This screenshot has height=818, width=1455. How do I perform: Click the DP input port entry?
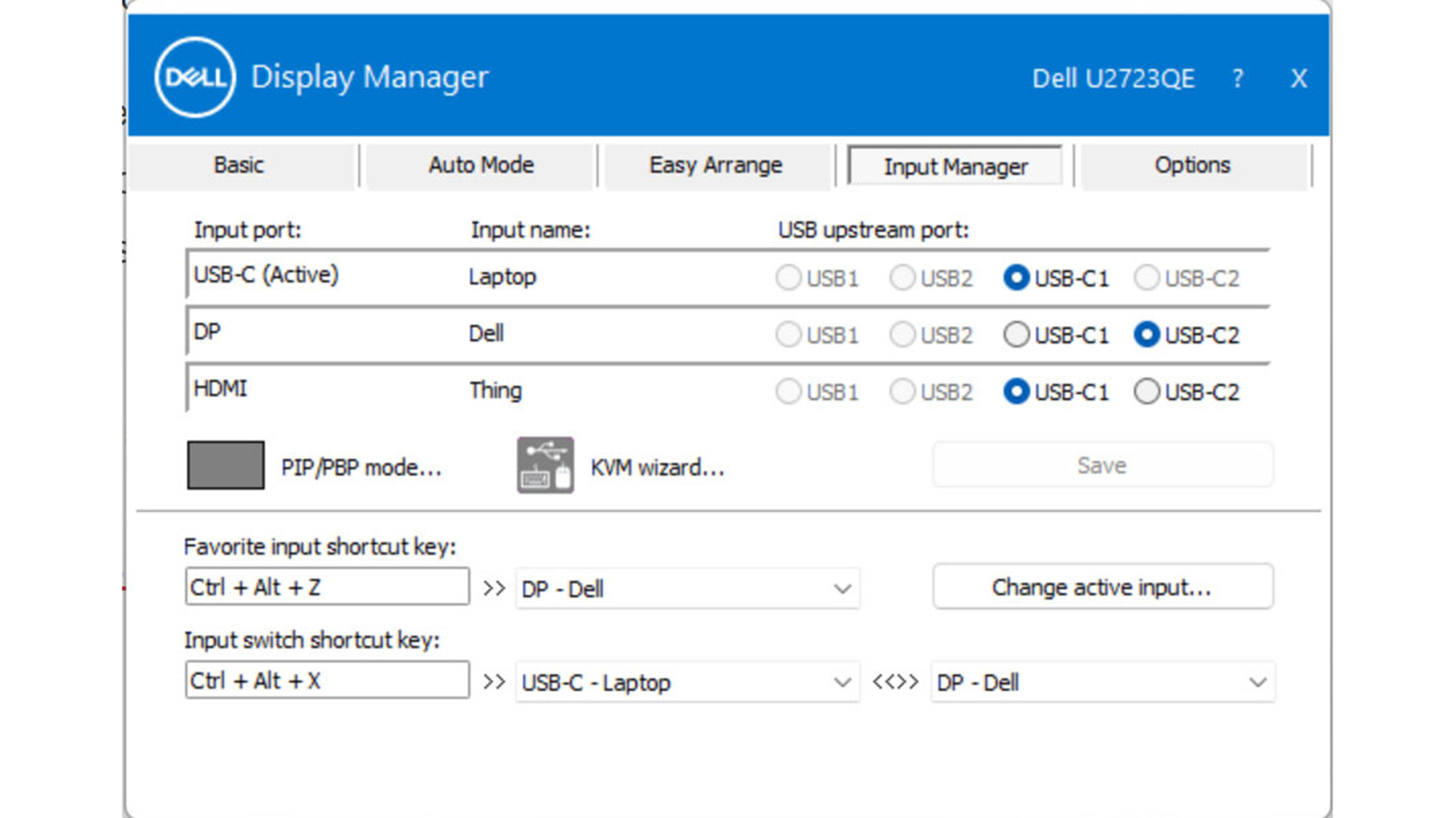[207, 331]
